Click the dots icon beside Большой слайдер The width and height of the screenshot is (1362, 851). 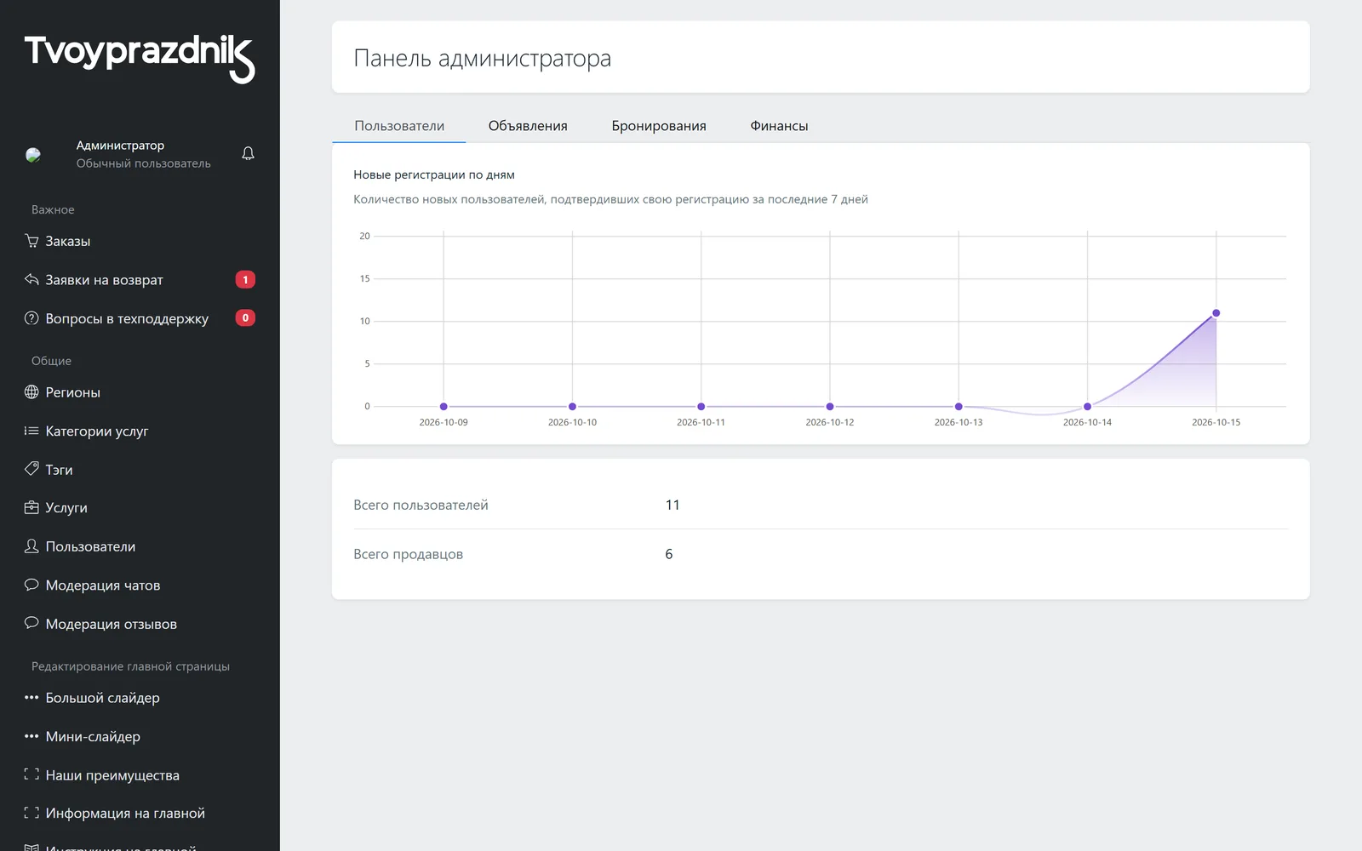click(x=31, y=698)
